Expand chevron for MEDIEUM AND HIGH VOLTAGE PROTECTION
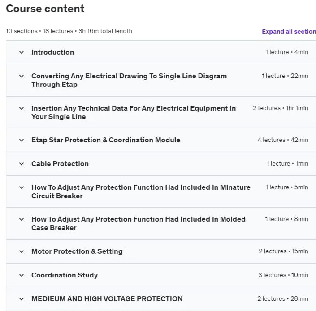The height and width of the screenshot is (311, 316). tap(22, 299)
